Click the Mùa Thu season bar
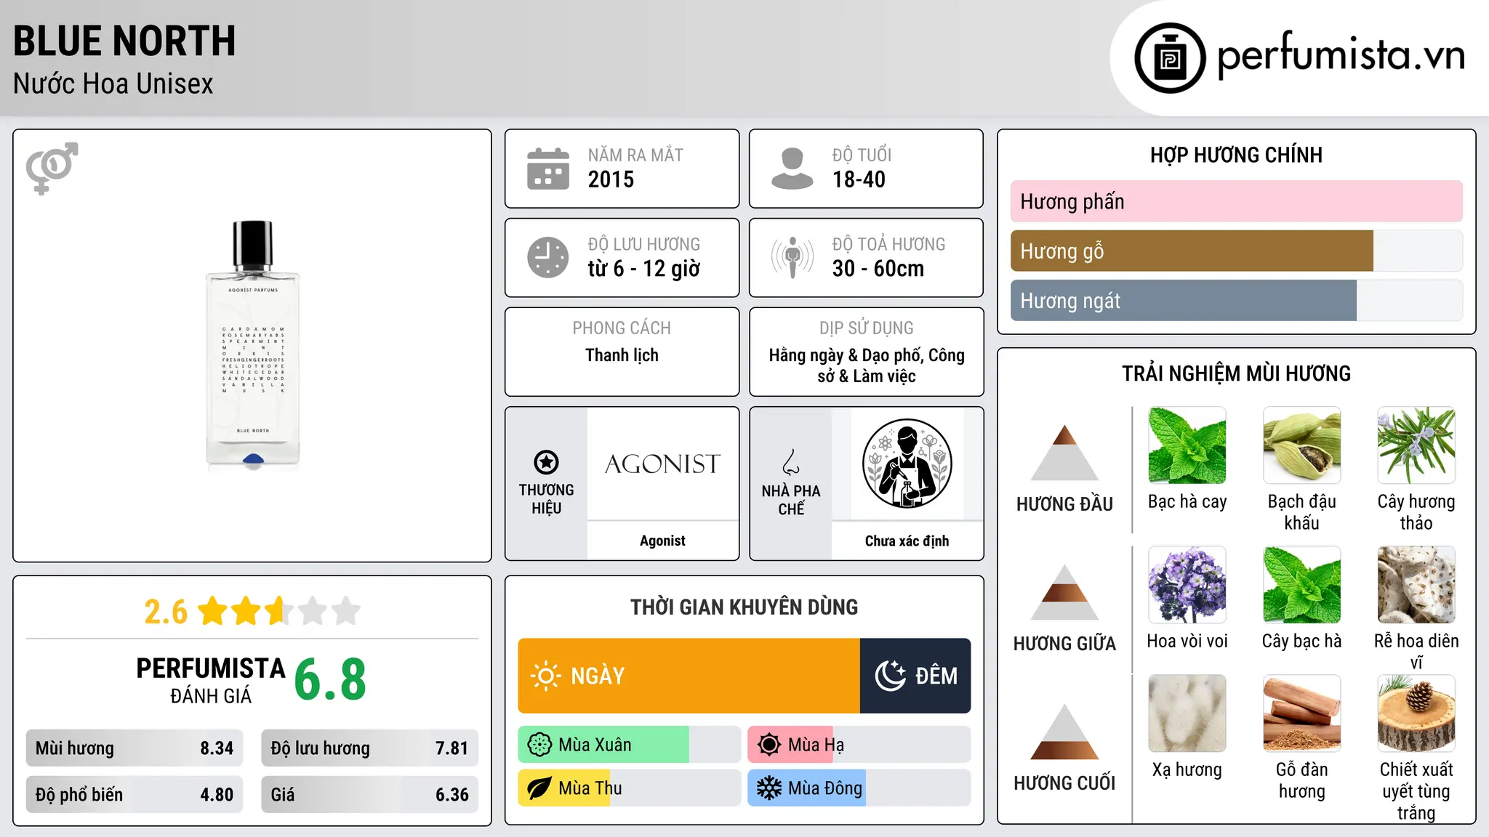Image resolution: width=1489 pixels, height=837 pixels. [x=629, y=788]
